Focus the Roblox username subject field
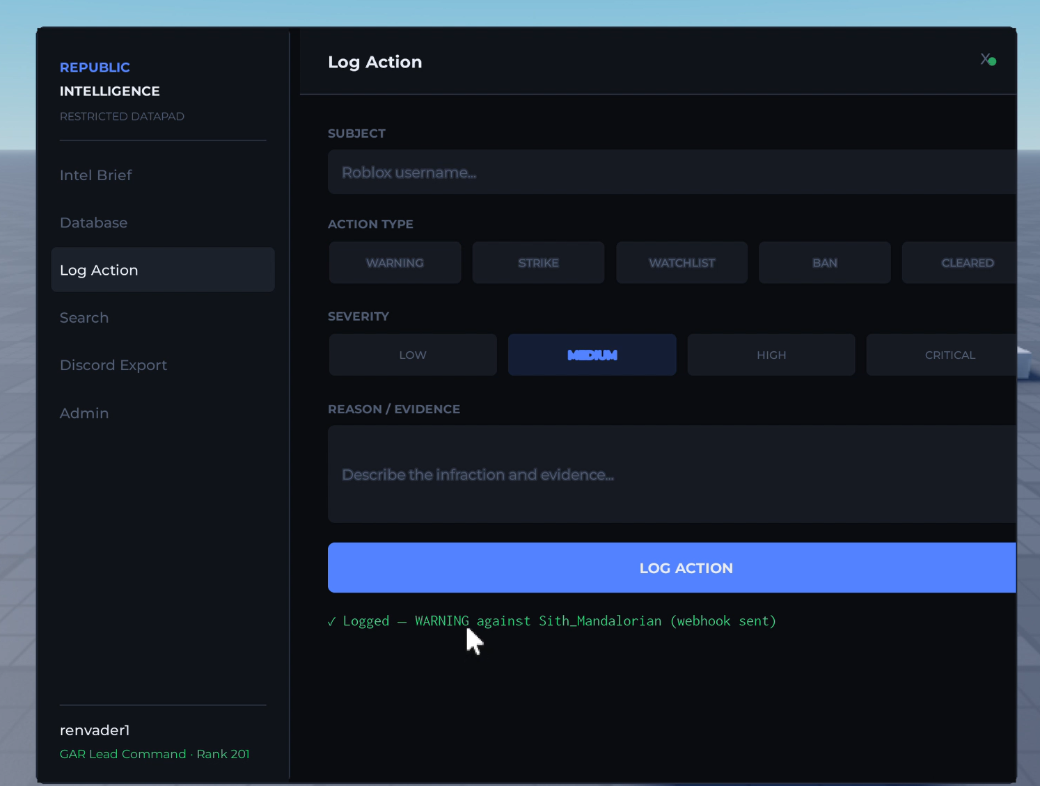 pos(672,172)
